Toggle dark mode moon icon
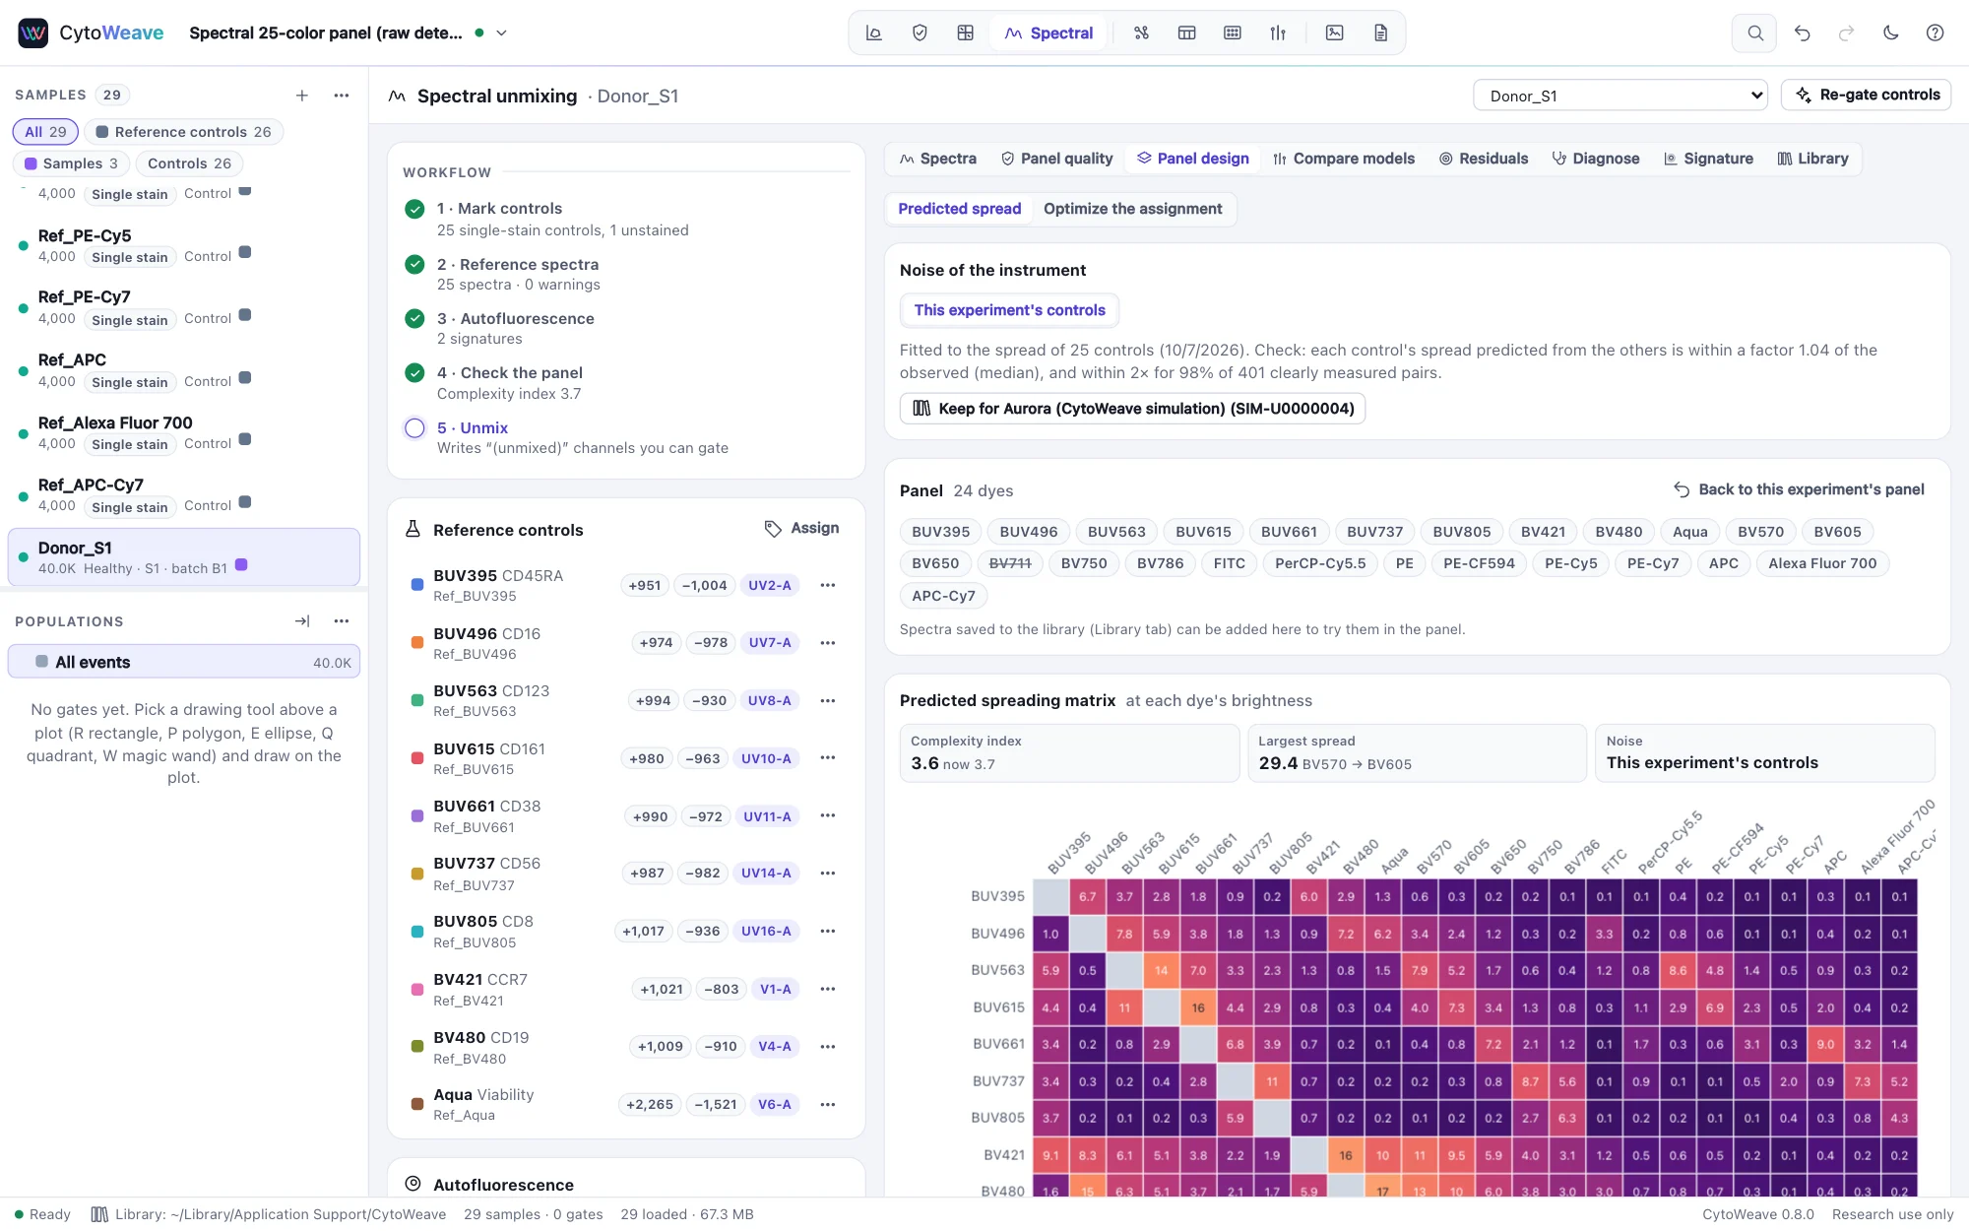1969x1231 pixels. pyautogui.click(x=1890, y=32)
